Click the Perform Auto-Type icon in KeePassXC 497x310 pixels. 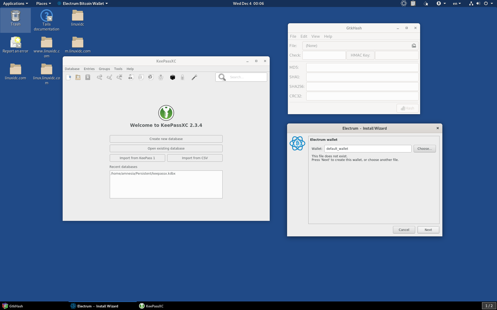click(161, 77)
